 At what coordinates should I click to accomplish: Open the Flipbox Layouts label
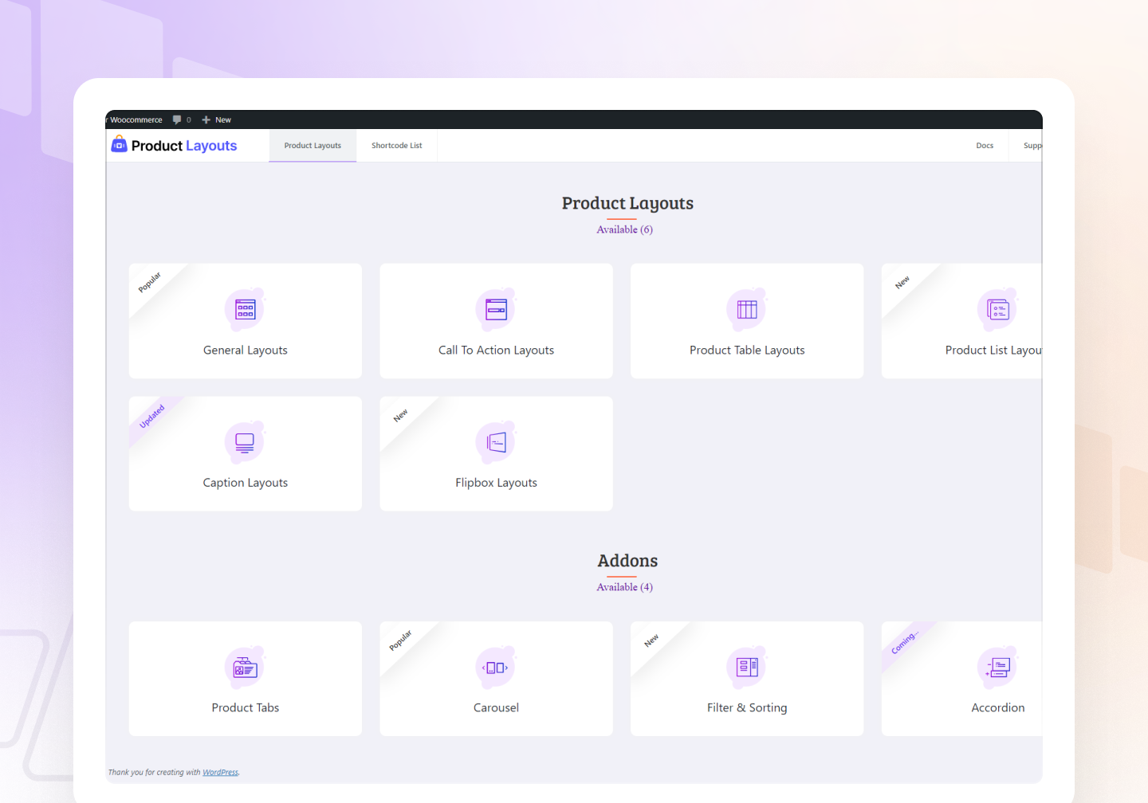496,483
